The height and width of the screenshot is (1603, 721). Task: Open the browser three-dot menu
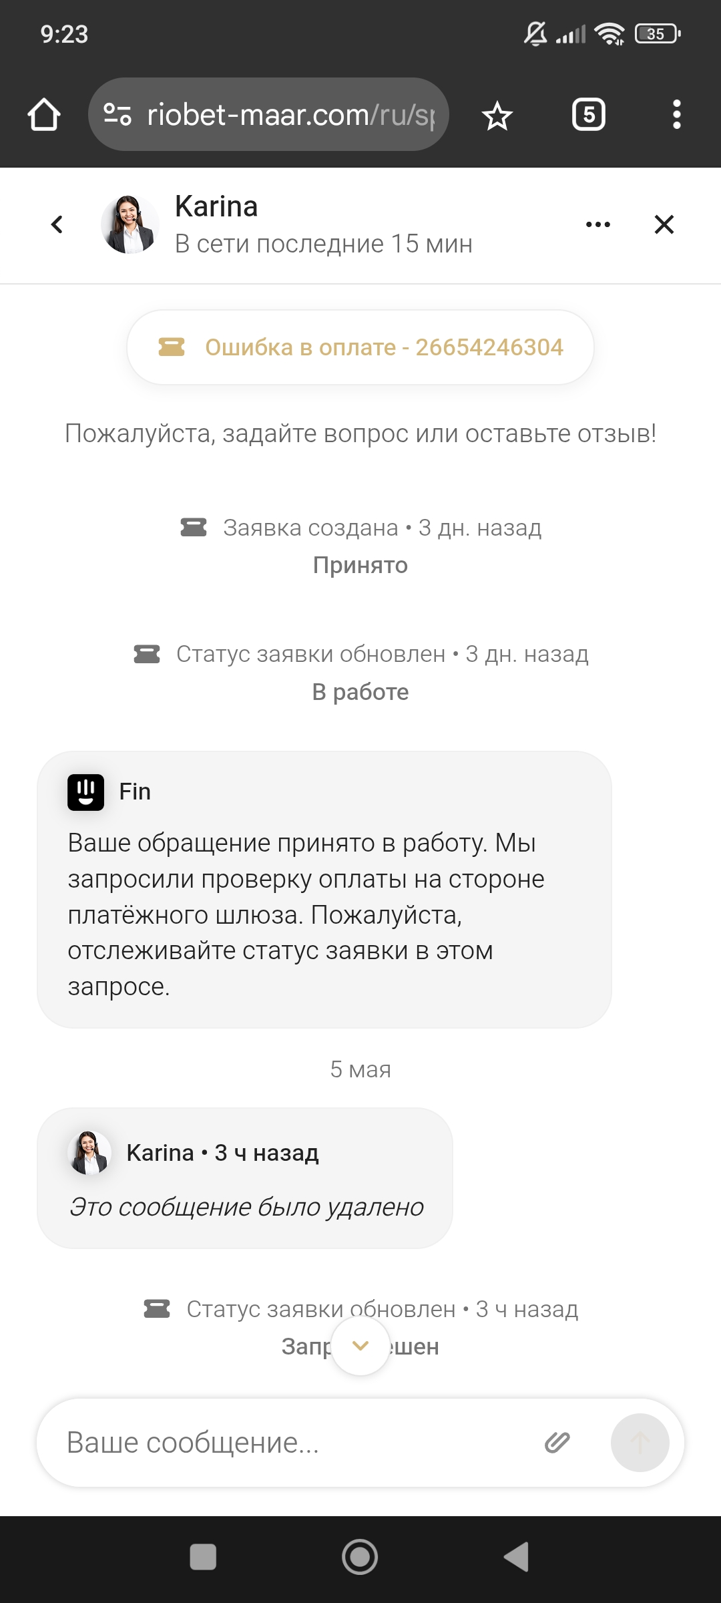[676, 115]
